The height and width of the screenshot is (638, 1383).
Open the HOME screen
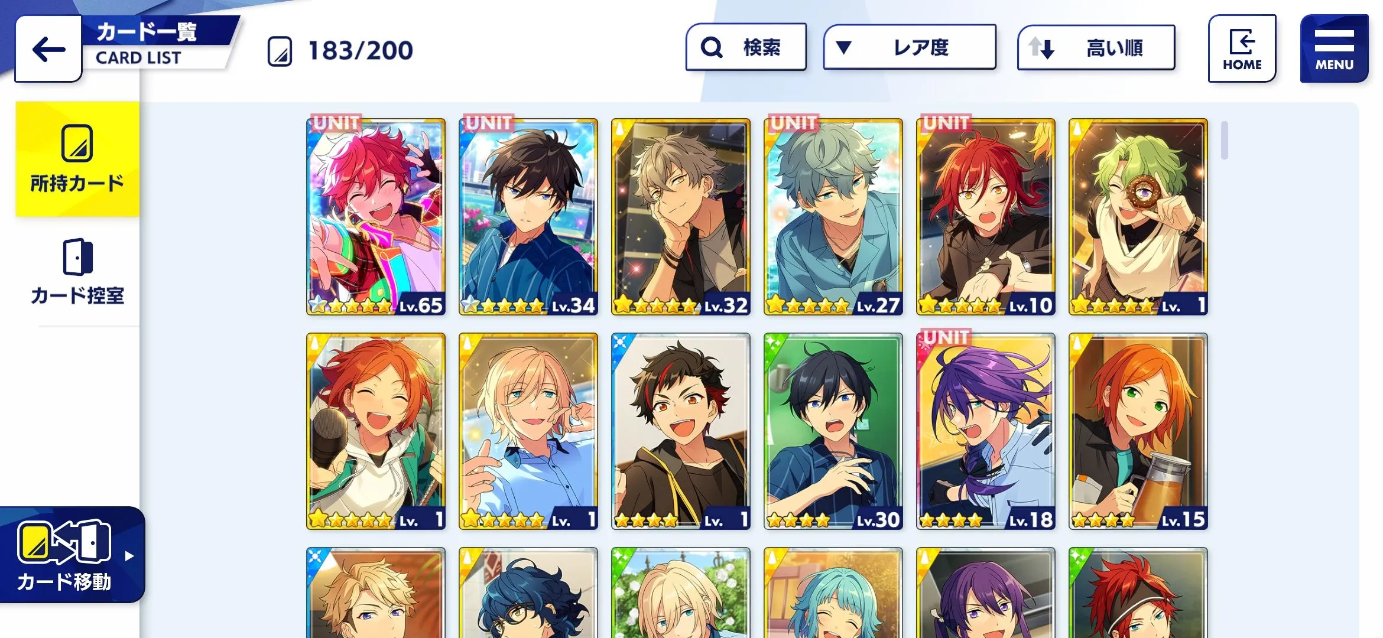(1242, 48)
